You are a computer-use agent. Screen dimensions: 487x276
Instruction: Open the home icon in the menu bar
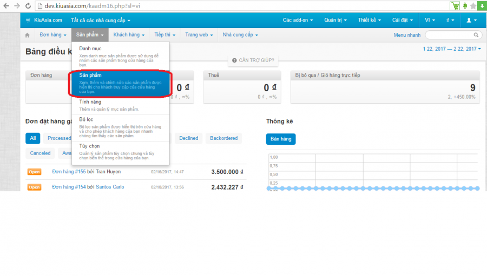pos(28,35)
